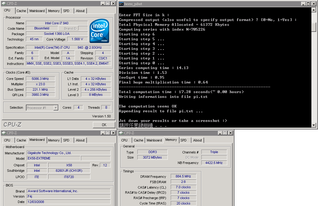Open the About tab in the top-left CPU-Z CPU window

[x=80, y=11]
